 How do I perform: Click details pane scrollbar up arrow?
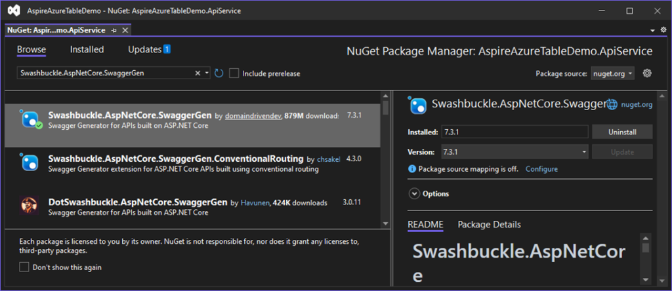[663, 96]
